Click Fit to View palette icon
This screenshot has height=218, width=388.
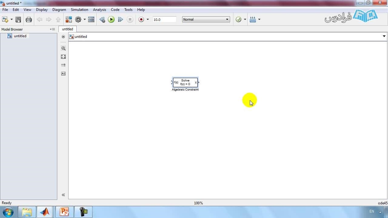pyautogui.click(x=63, y=57)
